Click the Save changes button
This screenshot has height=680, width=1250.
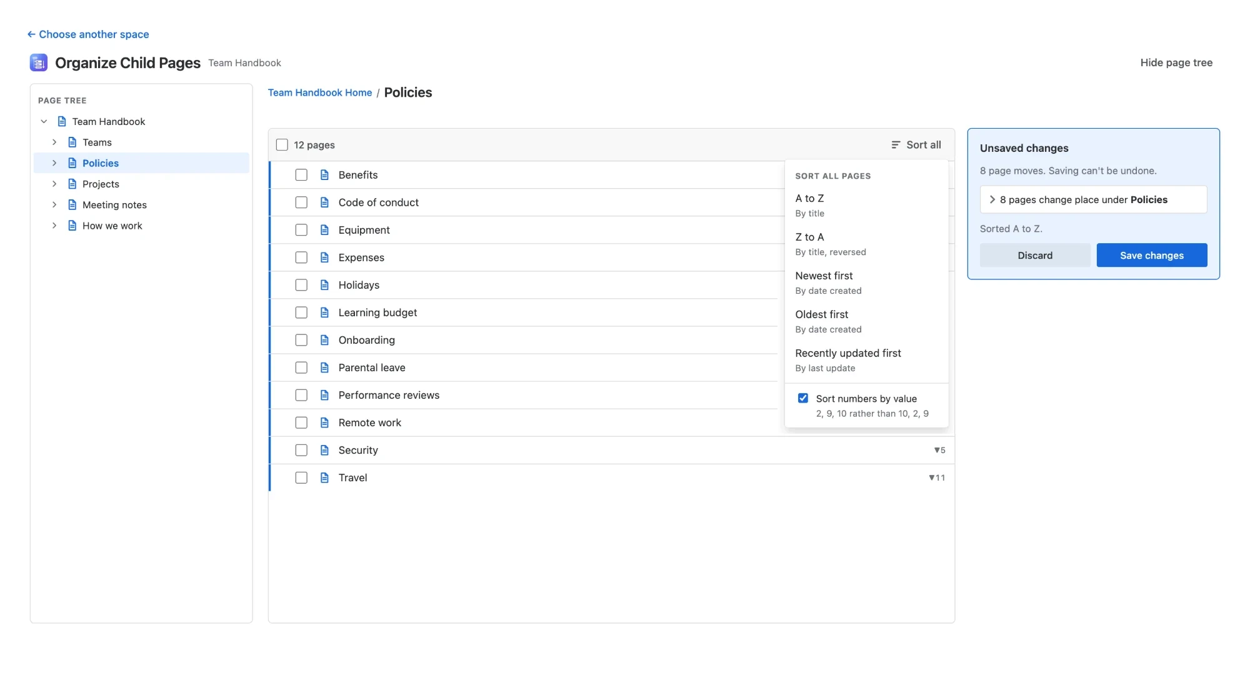click(1152, 255)
